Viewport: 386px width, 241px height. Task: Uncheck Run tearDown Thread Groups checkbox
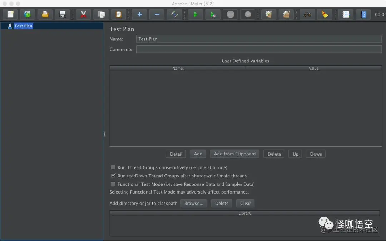coord(113,176)
